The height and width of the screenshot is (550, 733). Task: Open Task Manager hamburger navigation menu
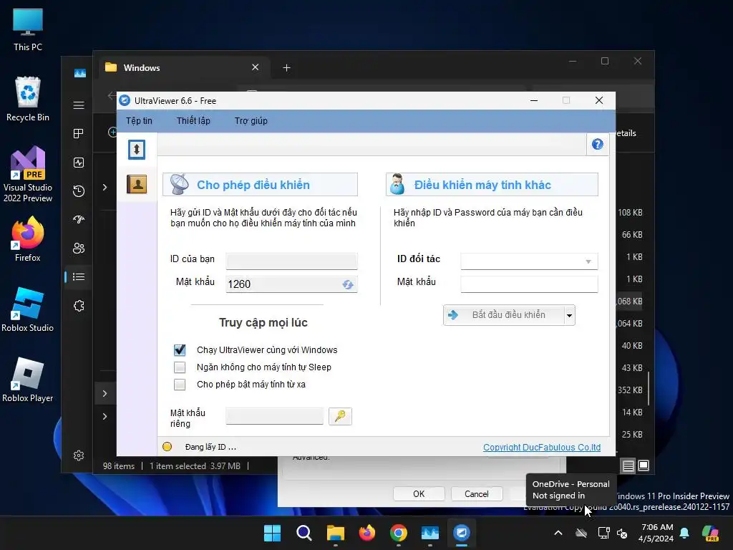tap(79, 105)
